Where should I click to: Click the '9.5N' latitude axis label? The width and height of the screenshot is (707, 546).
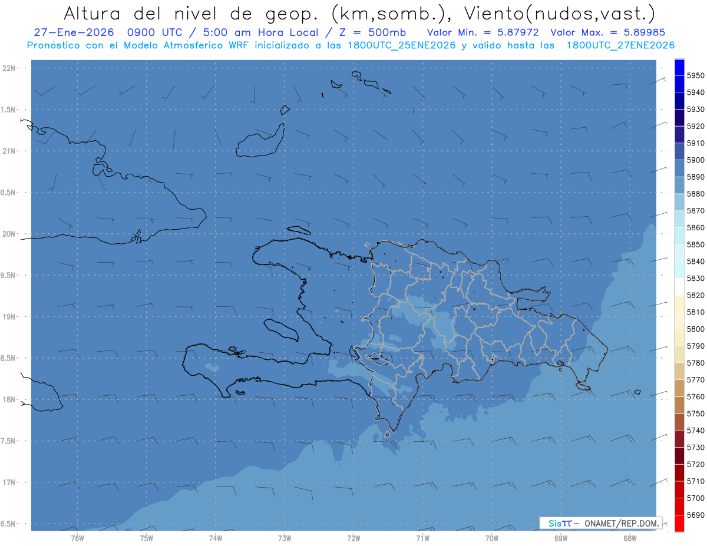[8, 276]
